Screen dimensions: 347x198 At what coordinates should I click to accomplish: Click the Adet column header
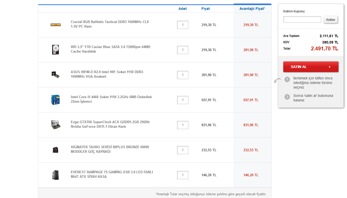183,9
